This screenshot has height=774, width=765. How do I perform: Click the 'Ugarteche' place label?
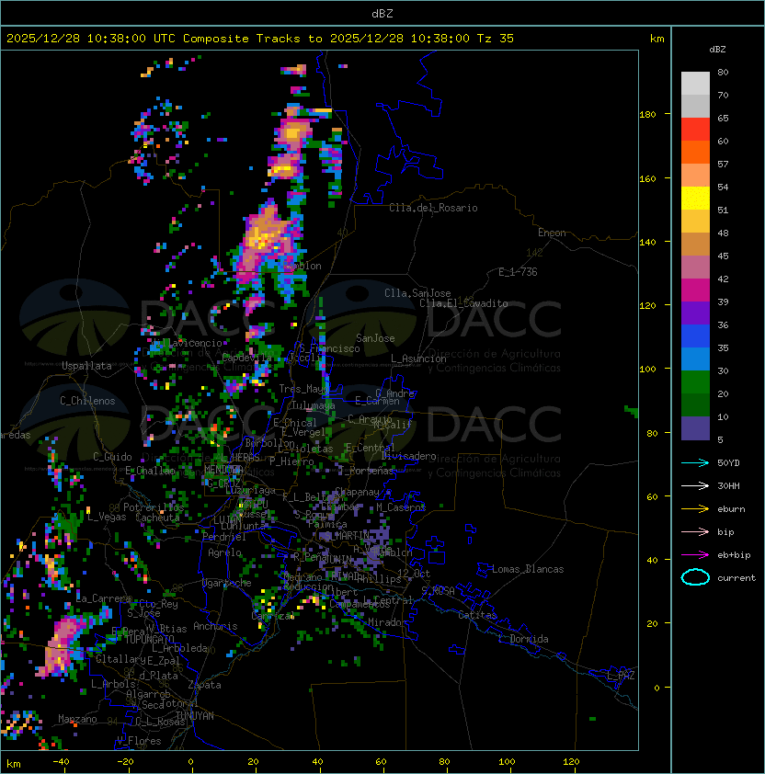pyautogui.click(x=227, y=583)
